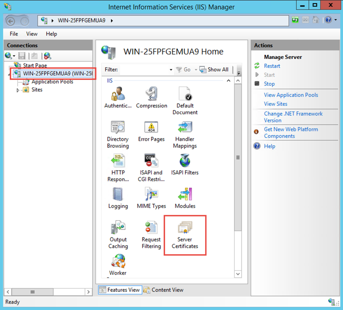
Task: Click the Go filter button
Action: 183,69
